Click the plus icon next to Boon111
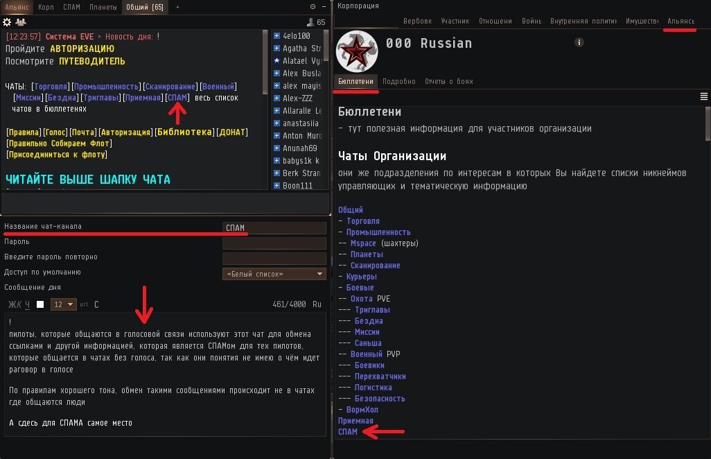Image resolution: width=711 pixels, height=459 pixels. (x=276, y=185)
